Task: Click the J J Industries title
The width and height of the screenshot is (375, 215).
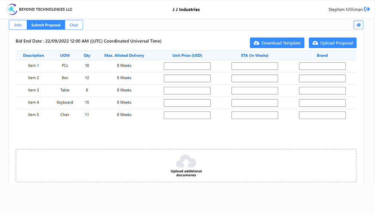Action: [x=186, y=9]
